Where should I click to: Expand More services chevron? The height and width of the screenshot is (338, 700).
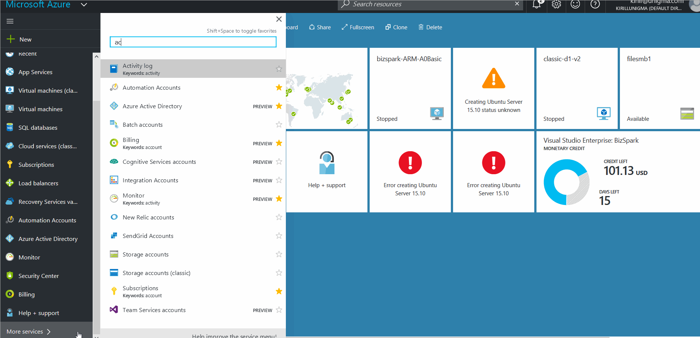[x=49, y=332]
